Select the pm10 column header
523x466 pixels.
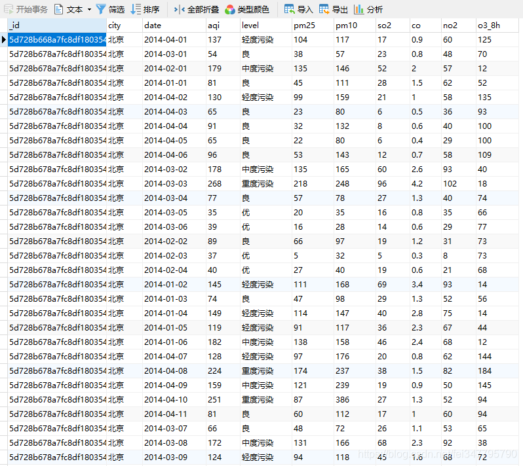355,26
